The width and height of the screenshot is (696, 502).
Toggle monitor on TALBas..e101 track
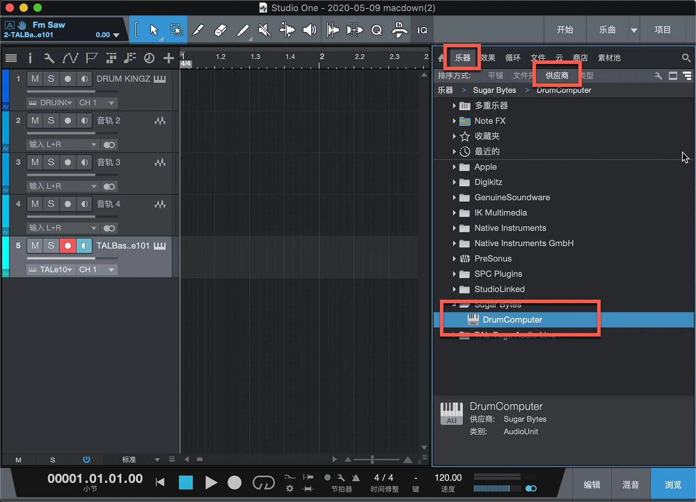tap(84, 245)
